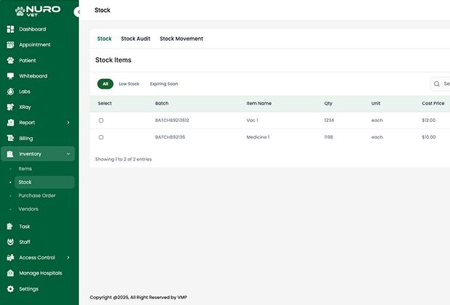Open the Whiteboard menu label
Screen dimensions: 450x305
[x=33, y=76]
